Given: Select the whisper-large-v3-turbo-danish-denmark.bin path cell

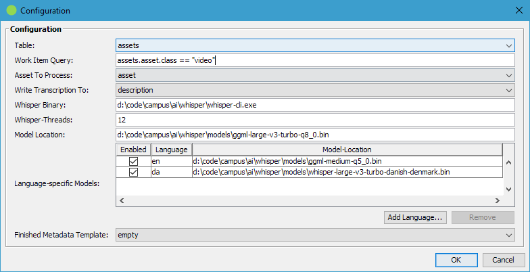Looking at the screenshot, I should pyautogui.click(x=347, y=172).
